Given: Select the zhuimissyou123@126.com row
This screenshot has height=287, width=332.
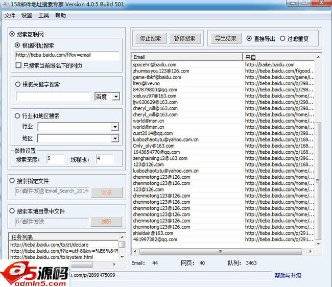Looking at the screenshot, I should tap(223, 71).
